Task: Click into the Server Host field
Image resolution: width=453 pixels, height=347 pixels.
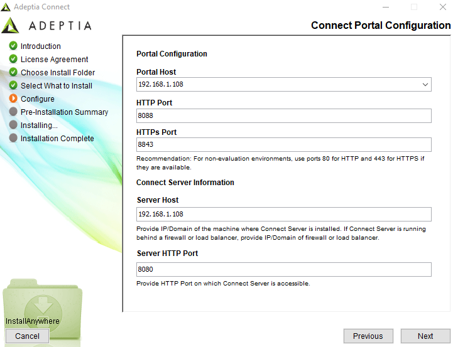Action: click(x=284, y=215)
